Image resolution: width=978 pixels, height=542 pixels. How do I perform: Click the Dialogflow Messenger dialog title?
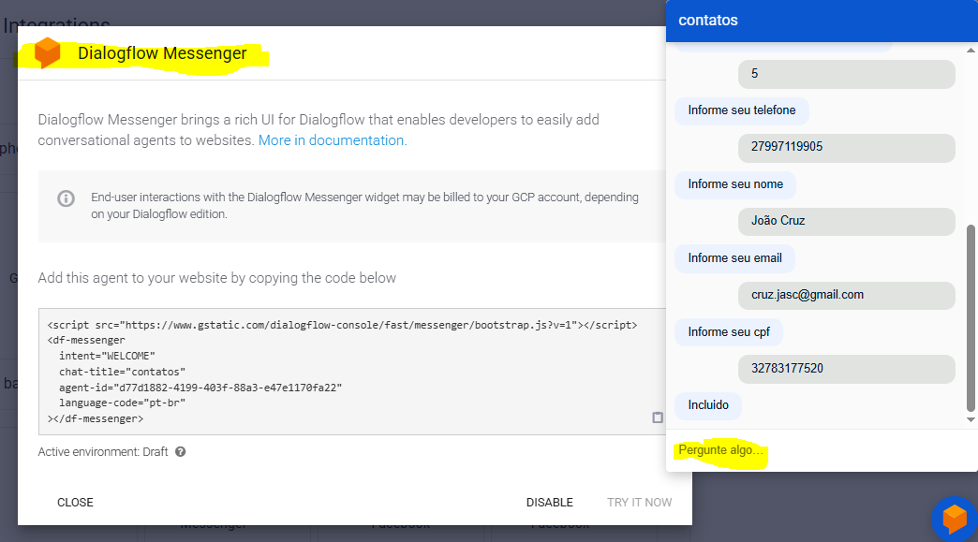tap(162, 53)
